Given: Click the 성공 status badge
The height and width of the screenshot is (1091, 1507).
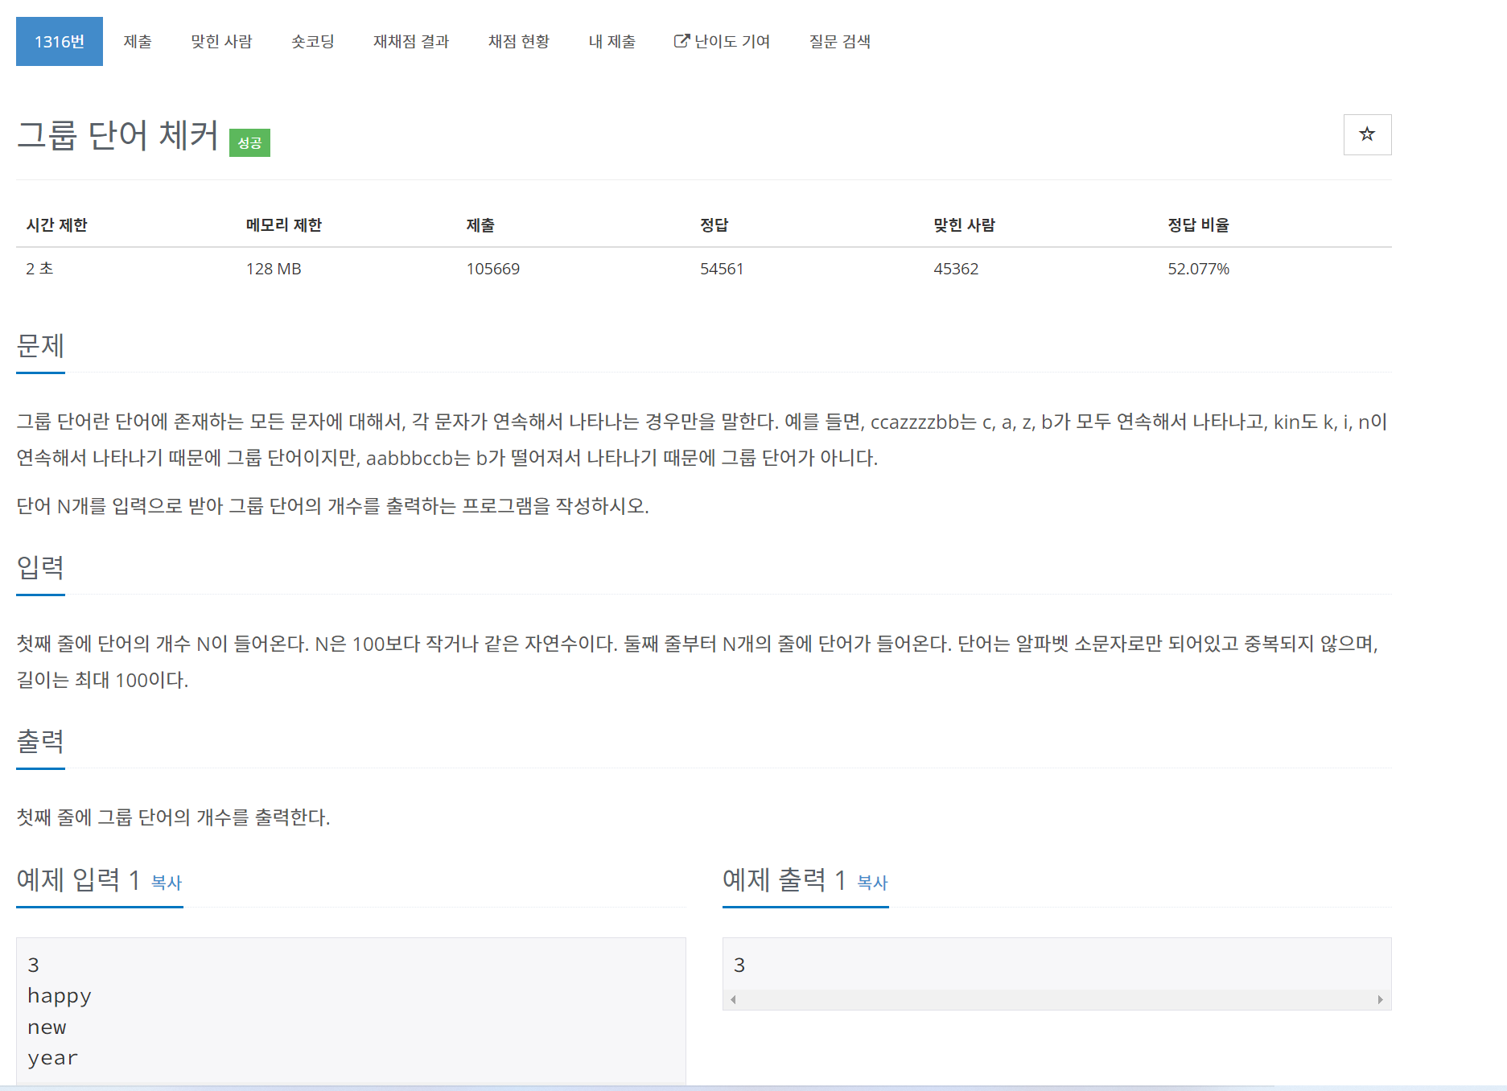Looking at the screenshot, I should coord(249,143).
